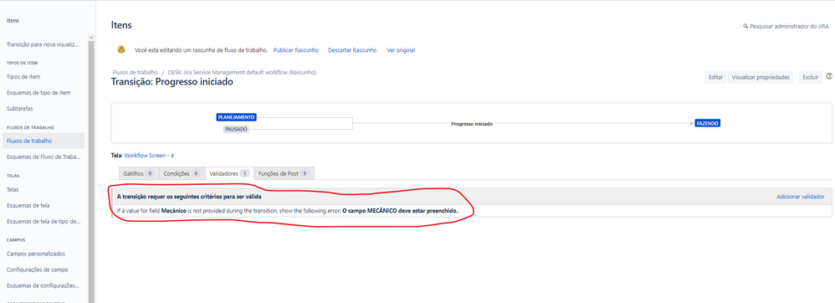This screenshot has height=303, width=835.
Task: Open the Funções de Post tab
Action: (x=284, y=173)
